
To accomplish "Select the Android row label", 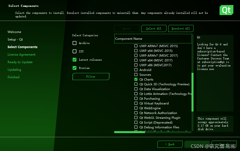I will tap(145, 70).
